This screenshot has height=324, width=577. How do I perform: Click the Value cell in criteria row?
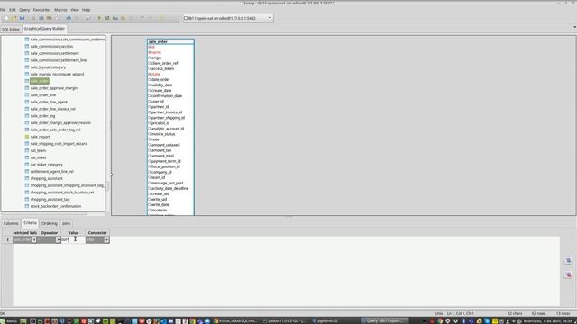point(73,239)
